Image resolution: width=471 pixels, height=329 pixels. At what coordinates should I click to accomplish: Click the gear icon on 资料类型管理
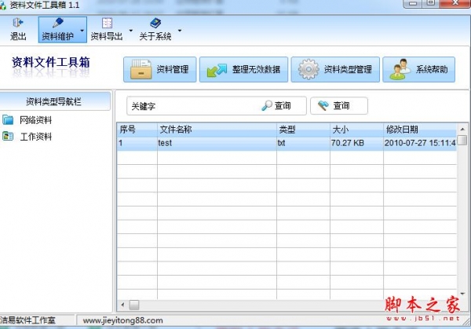click(x=309, y=69)
